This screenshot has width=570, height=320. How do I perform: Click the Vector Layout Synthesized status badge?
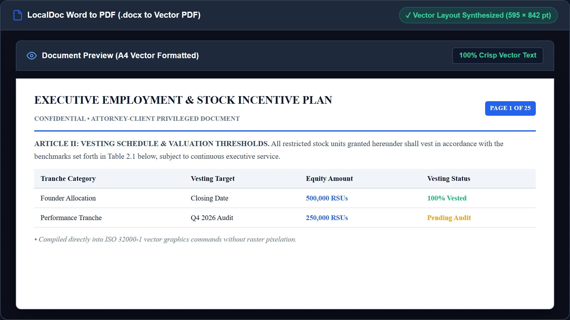tap(478, 15)
